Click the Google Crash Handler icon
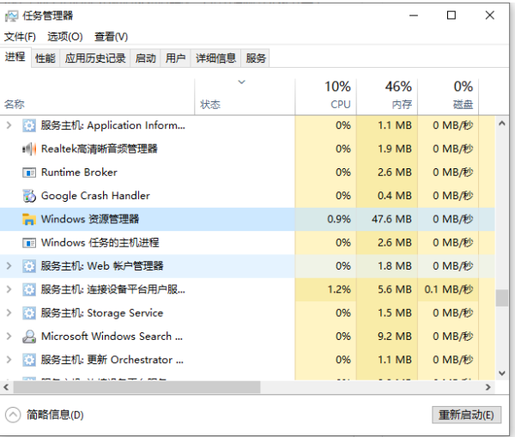515x437 pixels. pyautogui.click(x=29, y=196)
